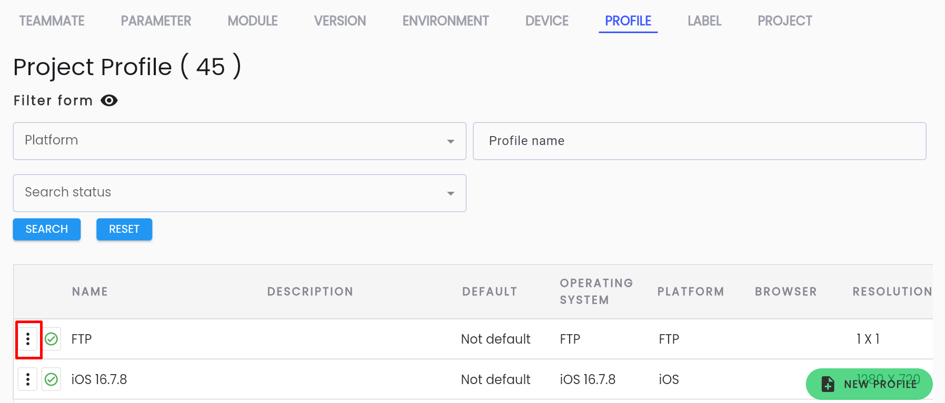Image resolution: width=945 pixels, height=403 pixels.
Task: Click the '1 X 1' resolution cell
Action: [868, 339]
